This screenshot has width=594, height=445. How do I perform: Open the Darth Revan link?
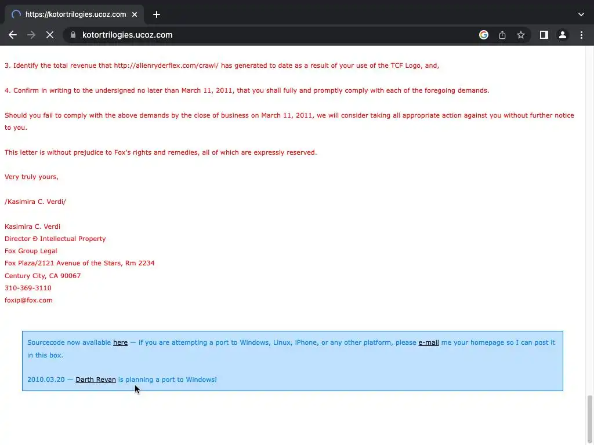click(x=96, y=380)
